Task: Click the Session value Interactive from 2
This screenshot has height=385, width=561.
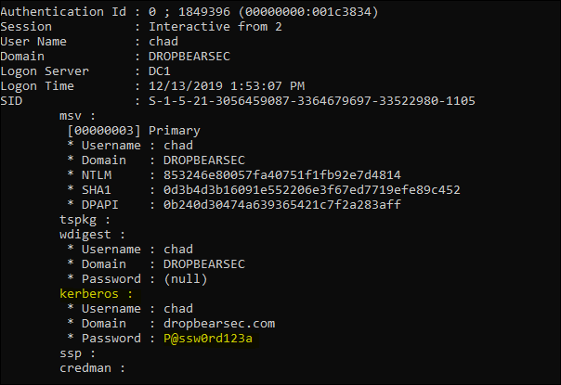Action: [x=215, y=27]
